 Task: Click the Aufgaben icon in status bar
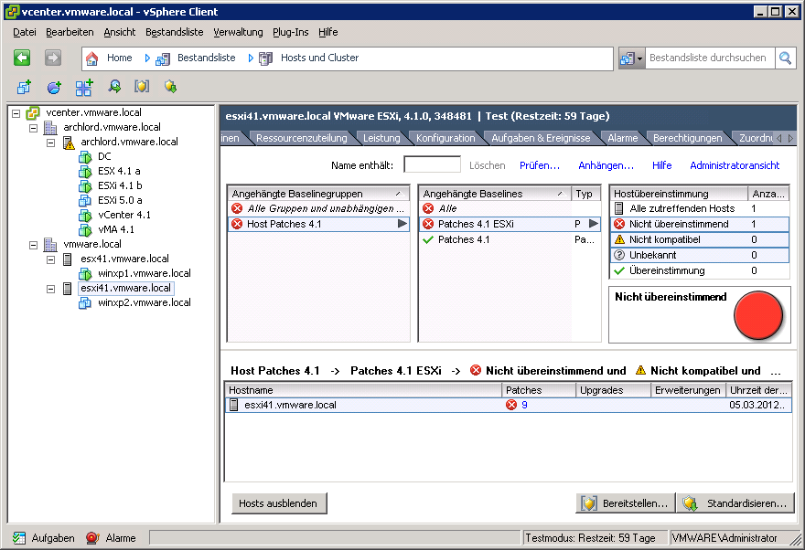(x=18, y=538)
